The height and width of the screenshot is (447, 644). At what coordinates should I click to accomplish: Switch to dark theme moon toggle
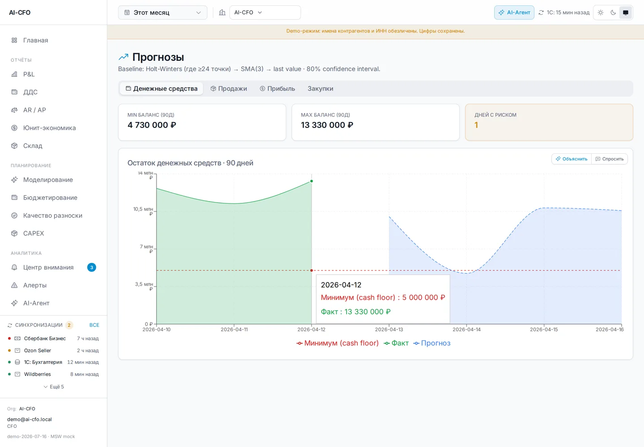pyautogui.click(x=613, y=13)
